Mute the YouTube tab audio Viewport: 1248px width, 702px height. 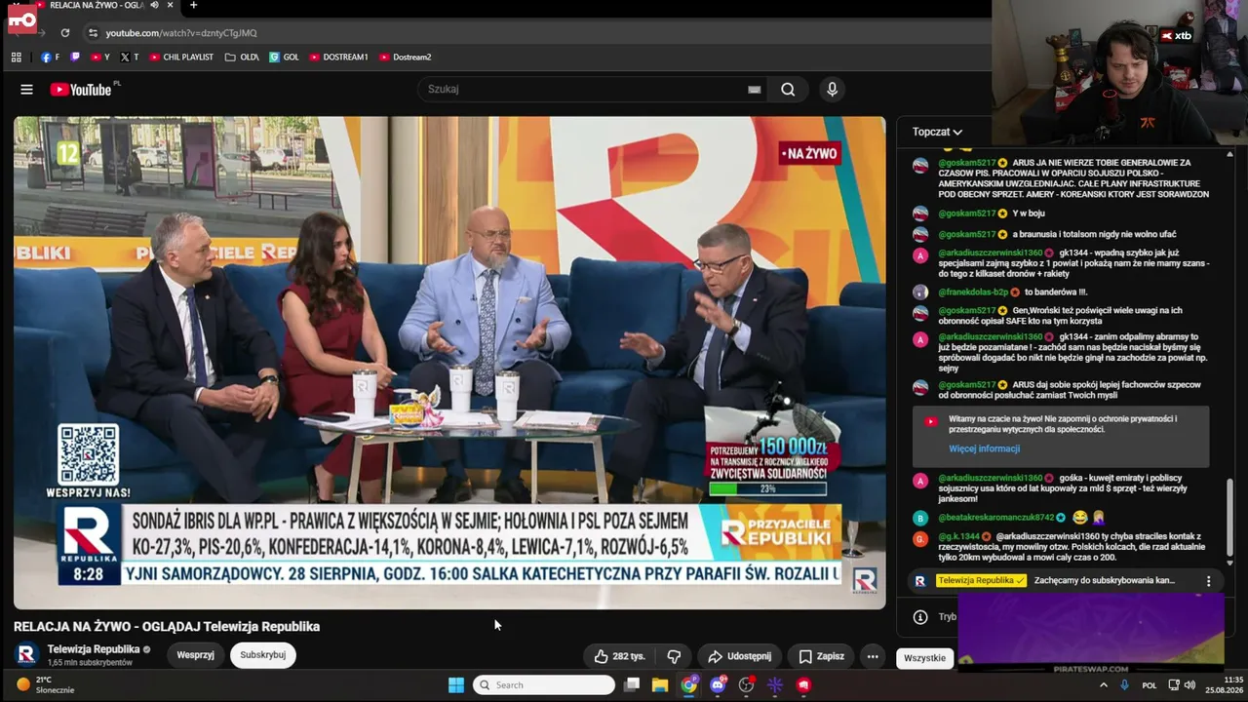point(155,6)
